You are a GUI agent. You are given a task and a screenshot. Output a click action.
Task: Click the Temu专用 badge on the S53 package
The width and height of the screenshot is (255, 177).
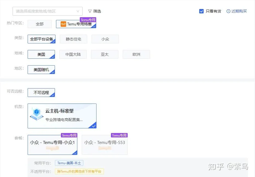(x=119, y=135)
